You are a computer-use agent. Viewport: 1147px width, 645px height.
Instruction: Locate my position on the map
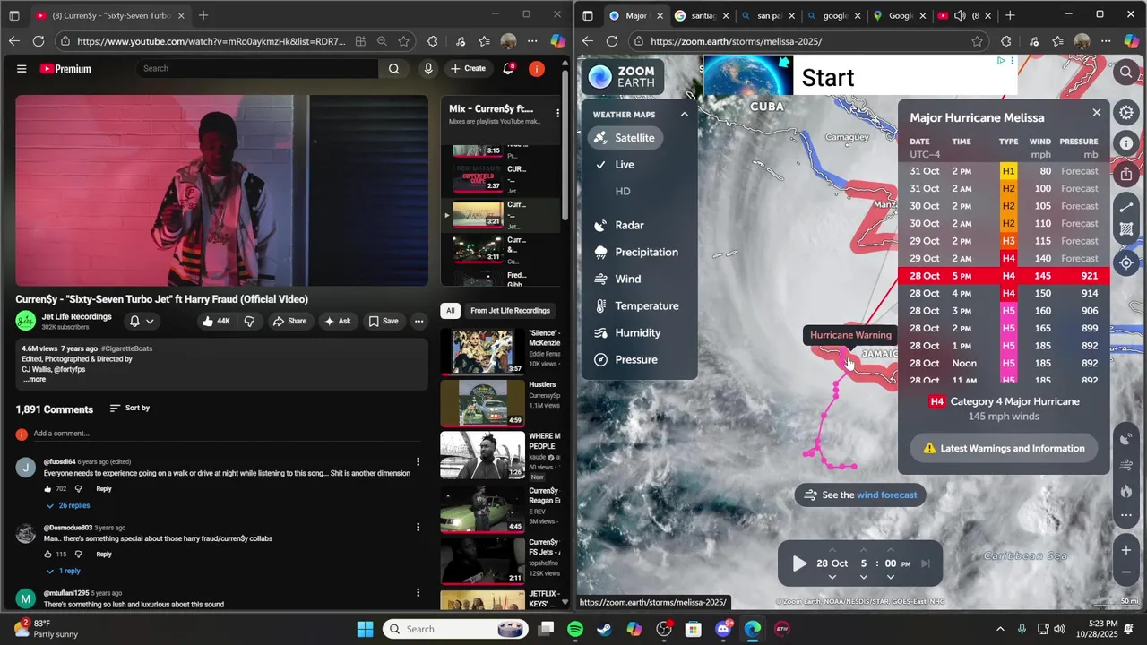coord(1126,263)
